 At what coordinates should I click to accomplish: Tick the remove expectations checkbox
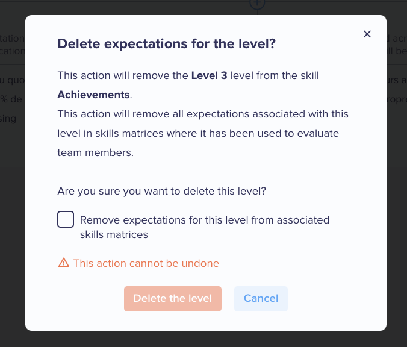[66, 219]
